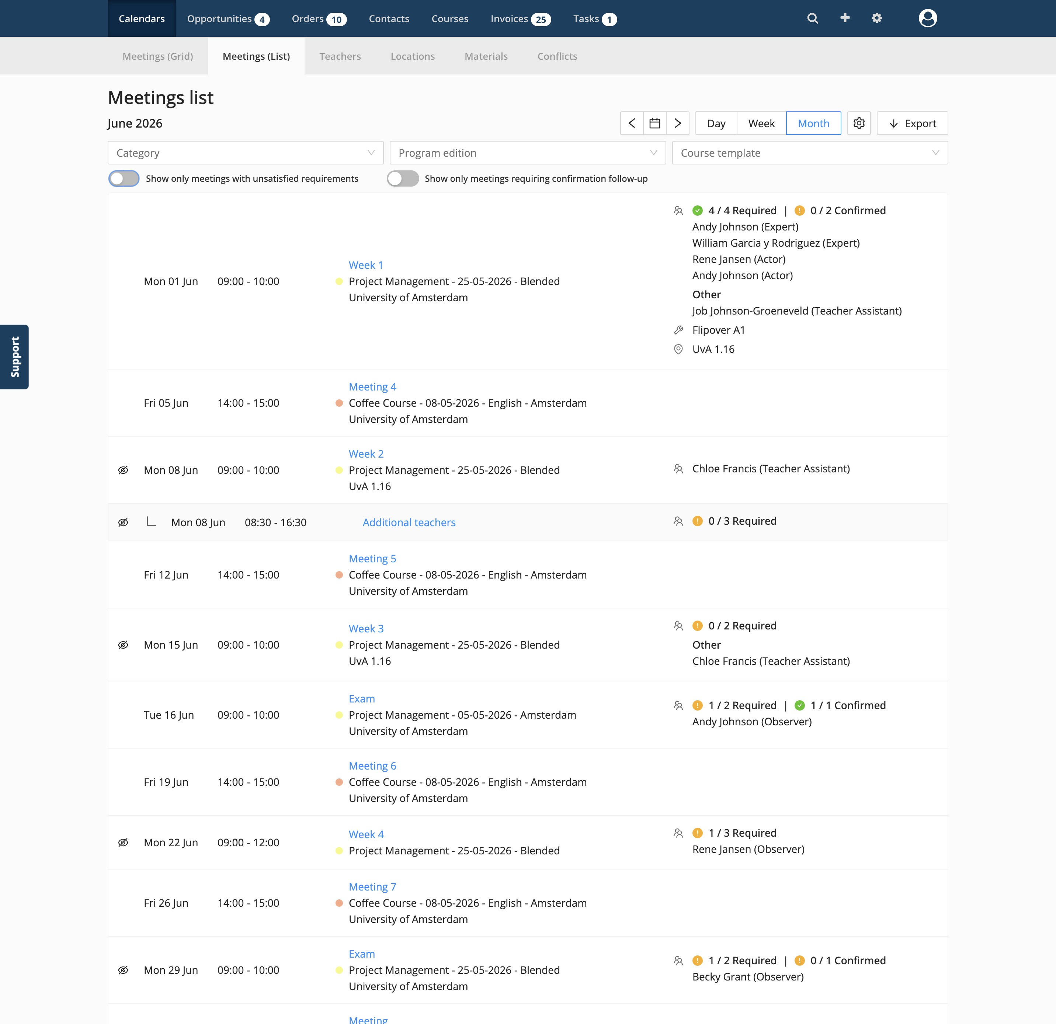Open the Orders menu
The image size is (1056, 1024).
[x=319, y=19]
